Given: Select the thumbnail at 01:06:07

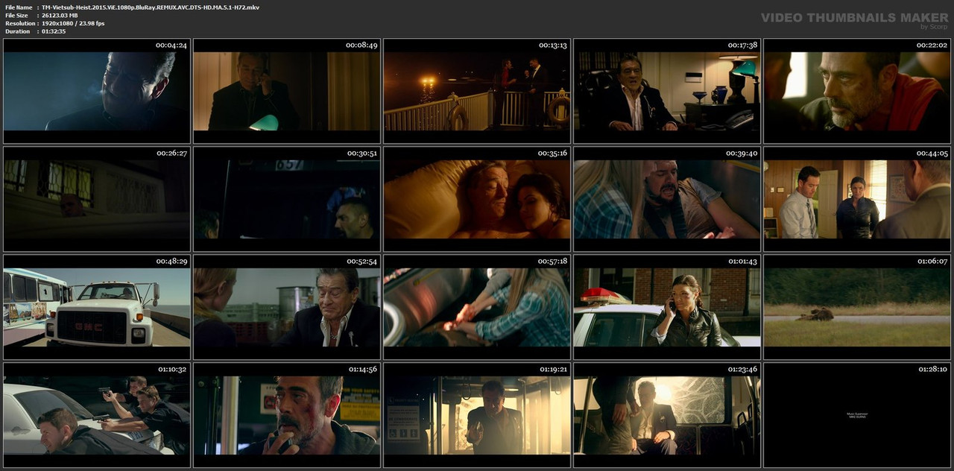Looking at the screenshot, I should click(x=857, y=307).
